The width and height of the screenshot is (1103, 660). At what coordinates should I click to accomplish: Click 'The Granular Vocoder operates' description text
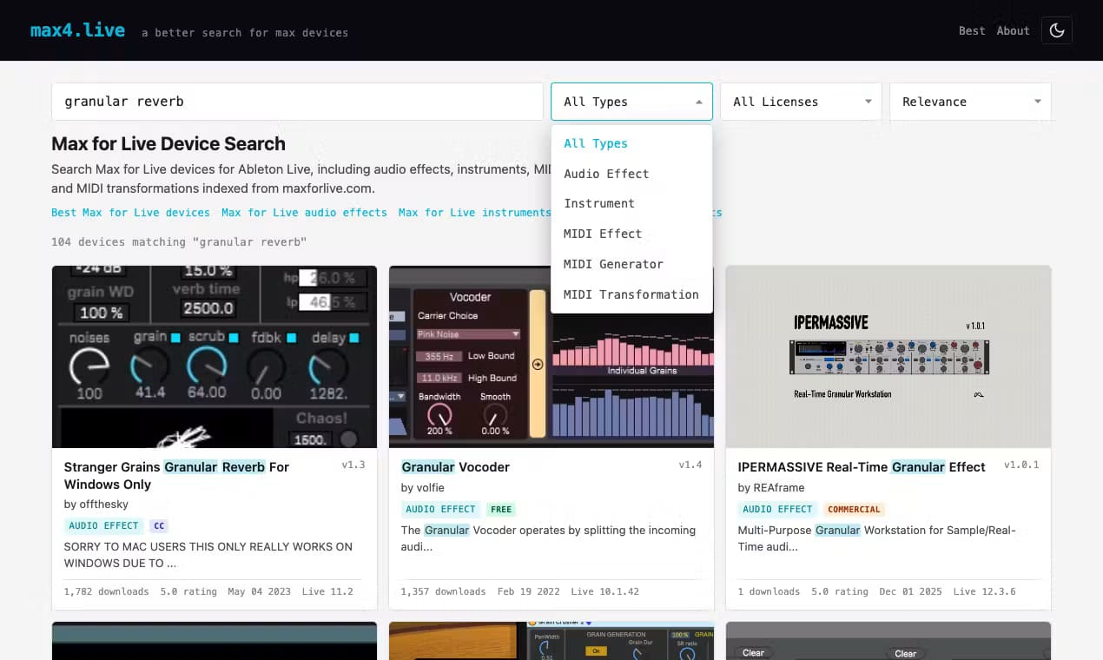coord(548,538)
